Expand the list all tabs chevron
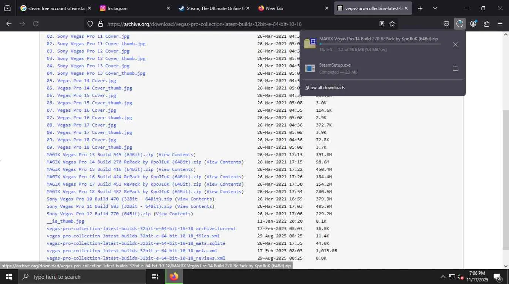This screenshot has height=284, width=509. [435, 8]
